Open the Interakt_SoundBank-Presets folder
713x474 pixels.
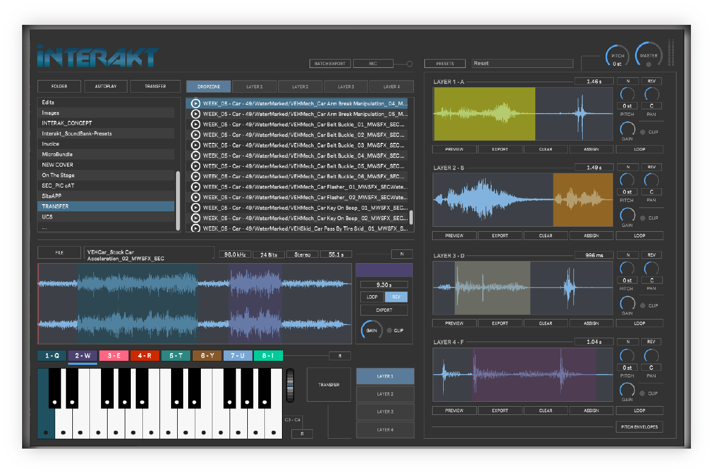106,134
